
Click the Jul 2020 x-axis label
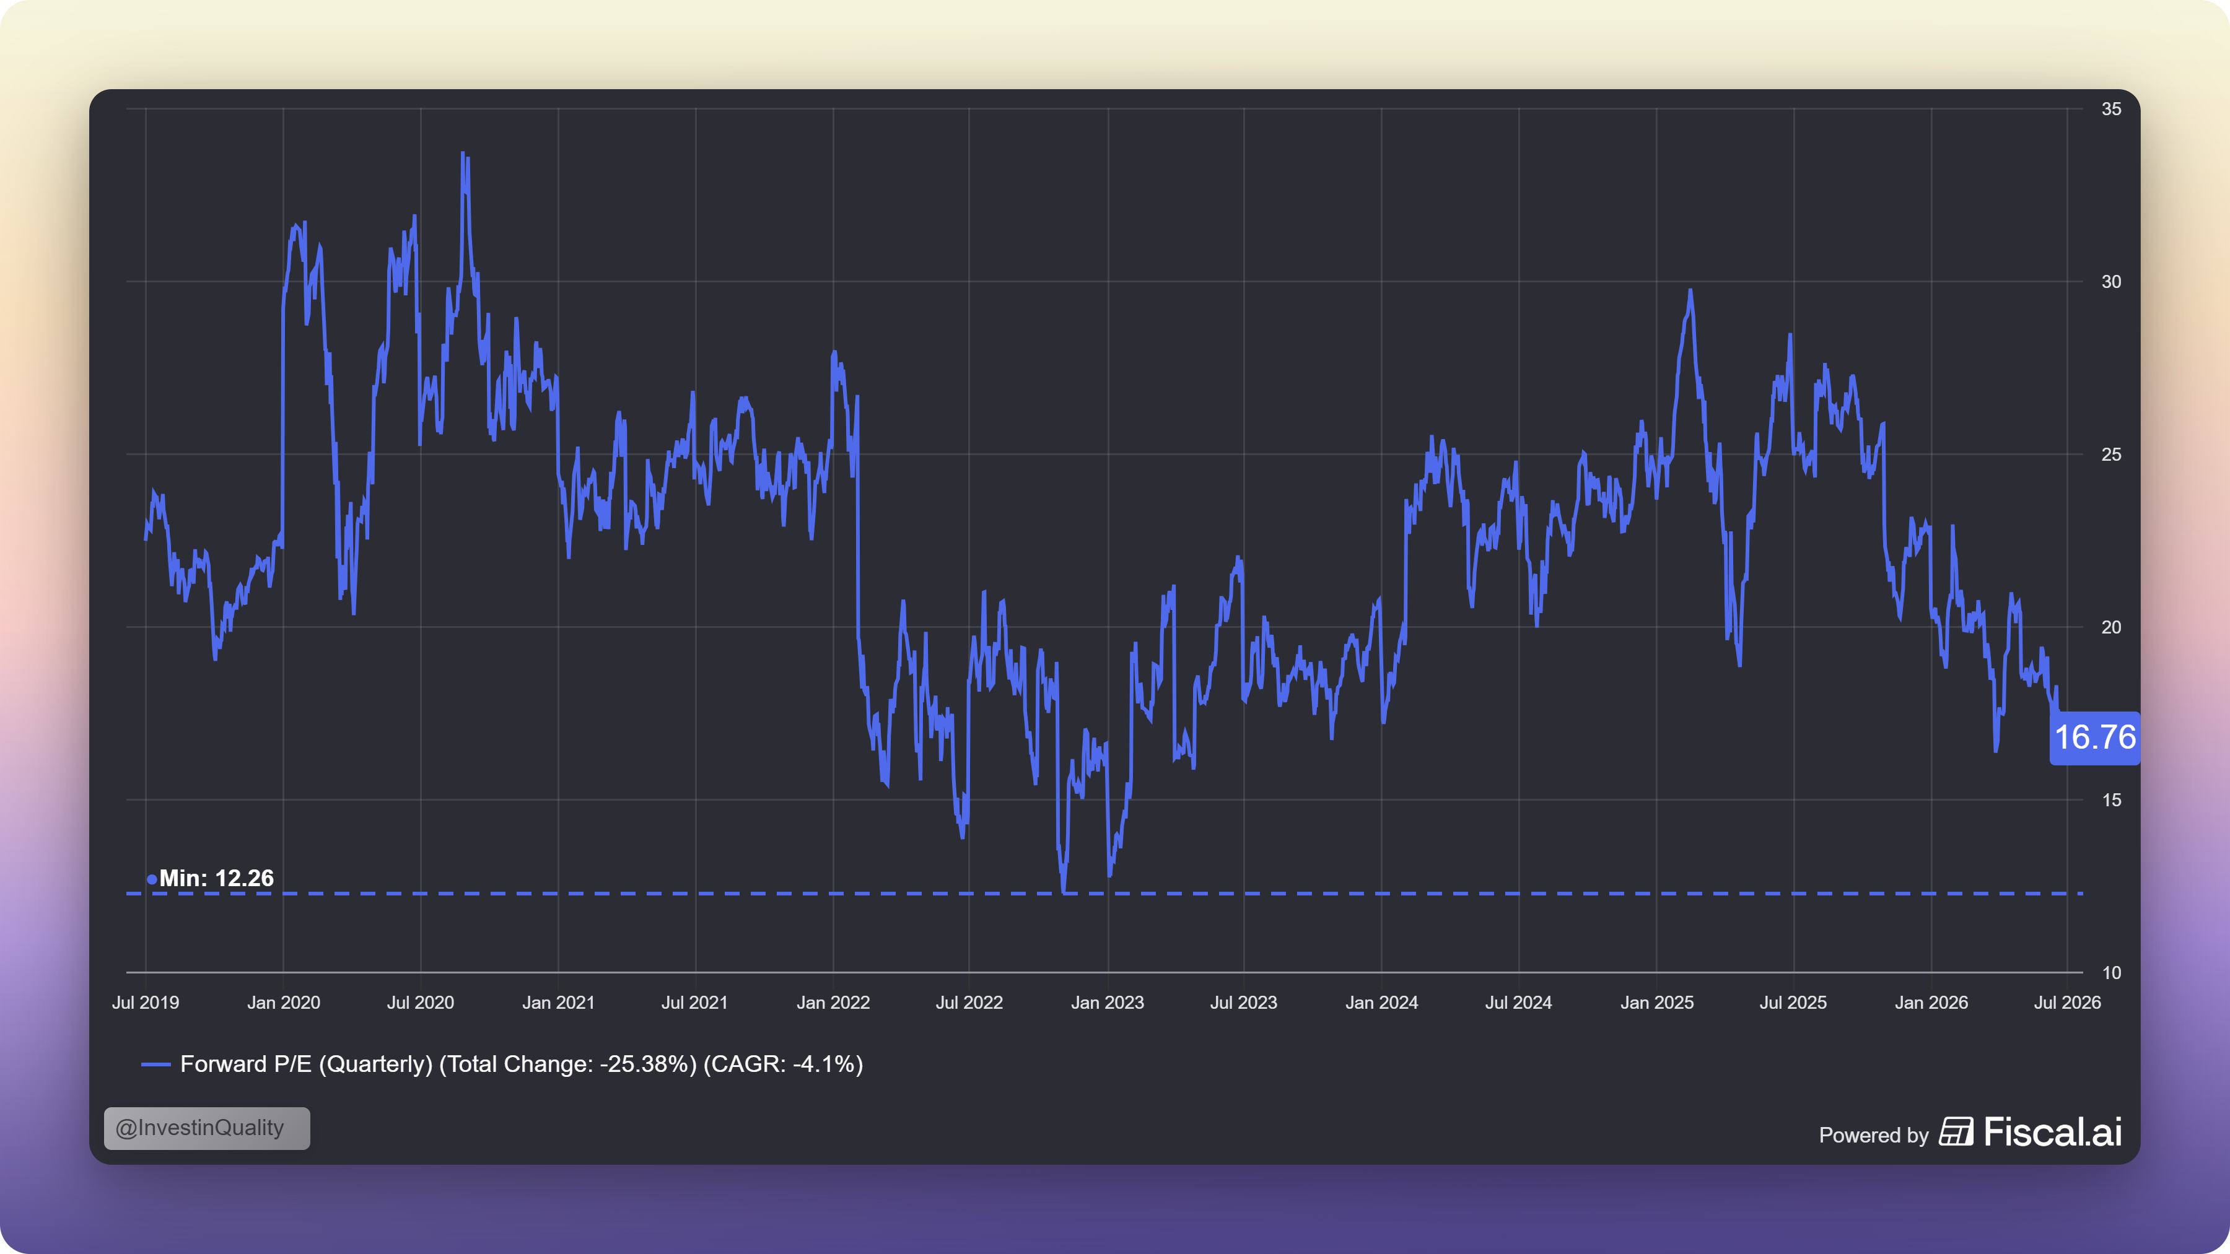420,1003
